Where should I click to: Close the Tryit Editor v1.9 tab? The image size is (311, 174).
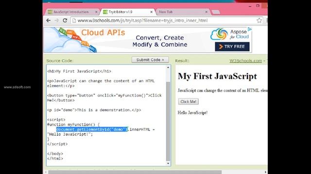coord(151,12)
